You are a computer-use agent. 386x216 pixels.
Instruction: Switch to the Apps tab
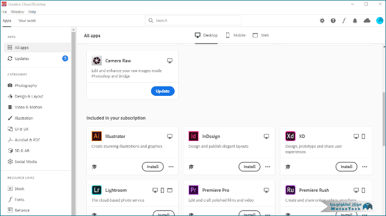(x=7, y=21)
